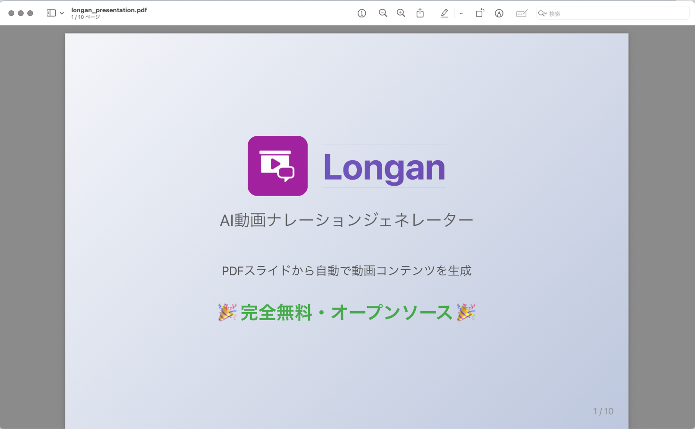Screen dimensions: 695x429
Task: Open search options magnifier dropdown
Action: 543,14
